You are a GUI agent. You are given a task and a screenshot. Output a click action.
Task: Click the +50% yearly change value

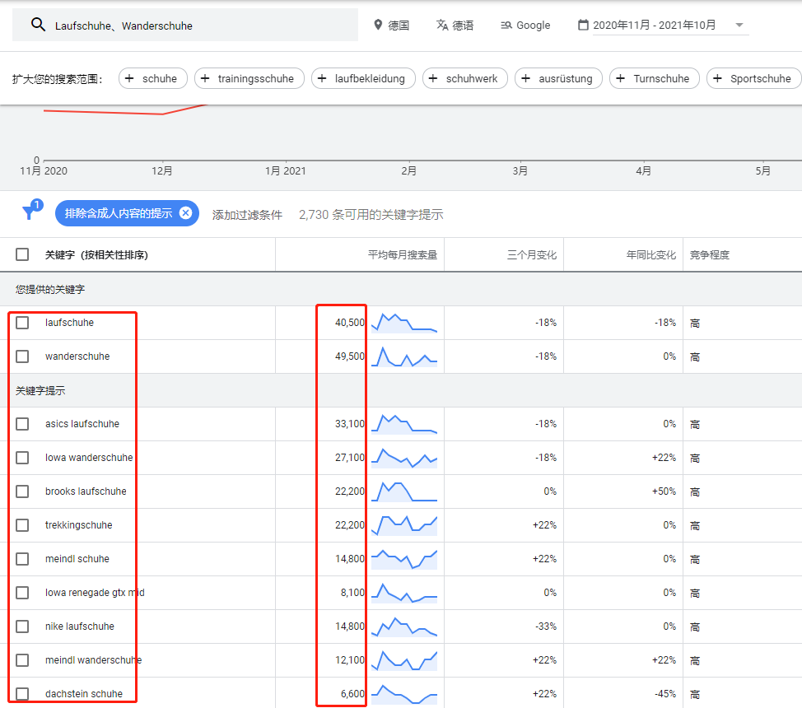tap(664, 491)
